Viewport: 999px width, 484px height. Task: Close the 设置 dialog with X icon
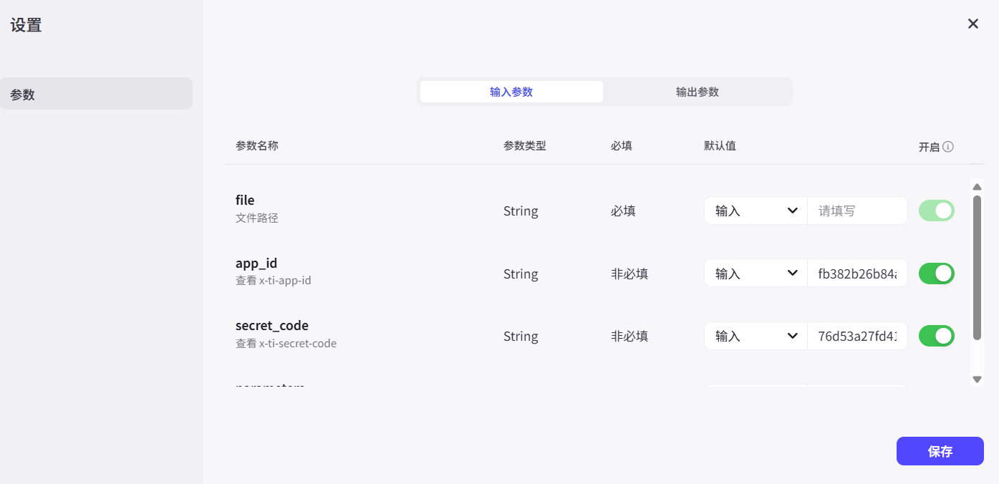point(973,24)
